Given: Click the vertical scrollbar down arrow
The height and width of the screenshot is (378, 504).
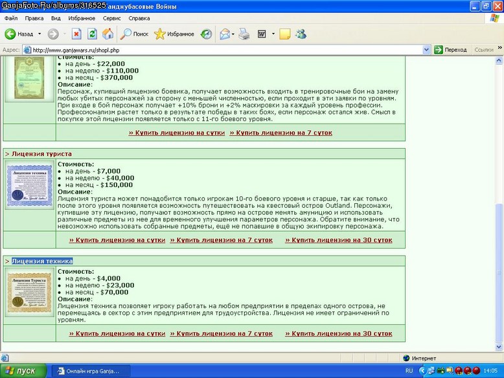Looking at the screenshot, I should coord(499,346).
